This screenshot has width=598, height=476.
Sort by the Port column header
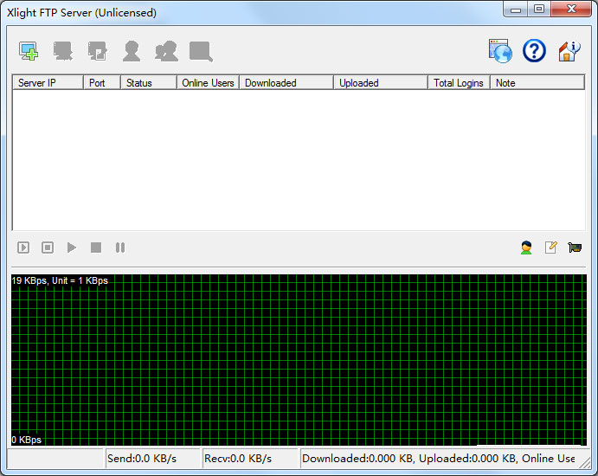[x=101, y=83]
